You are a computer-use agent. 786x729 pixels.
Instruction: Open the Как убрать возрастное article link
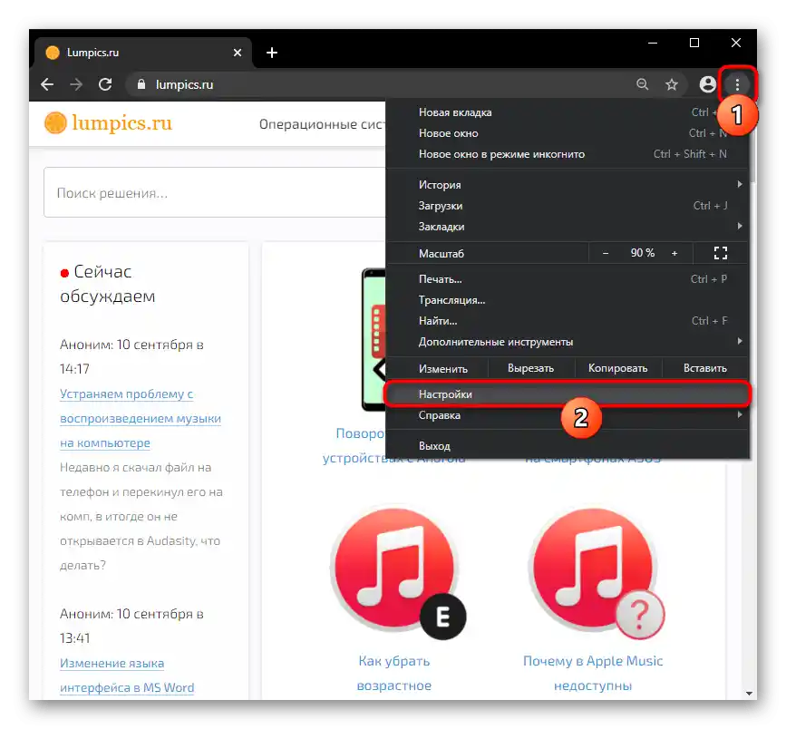394,674
